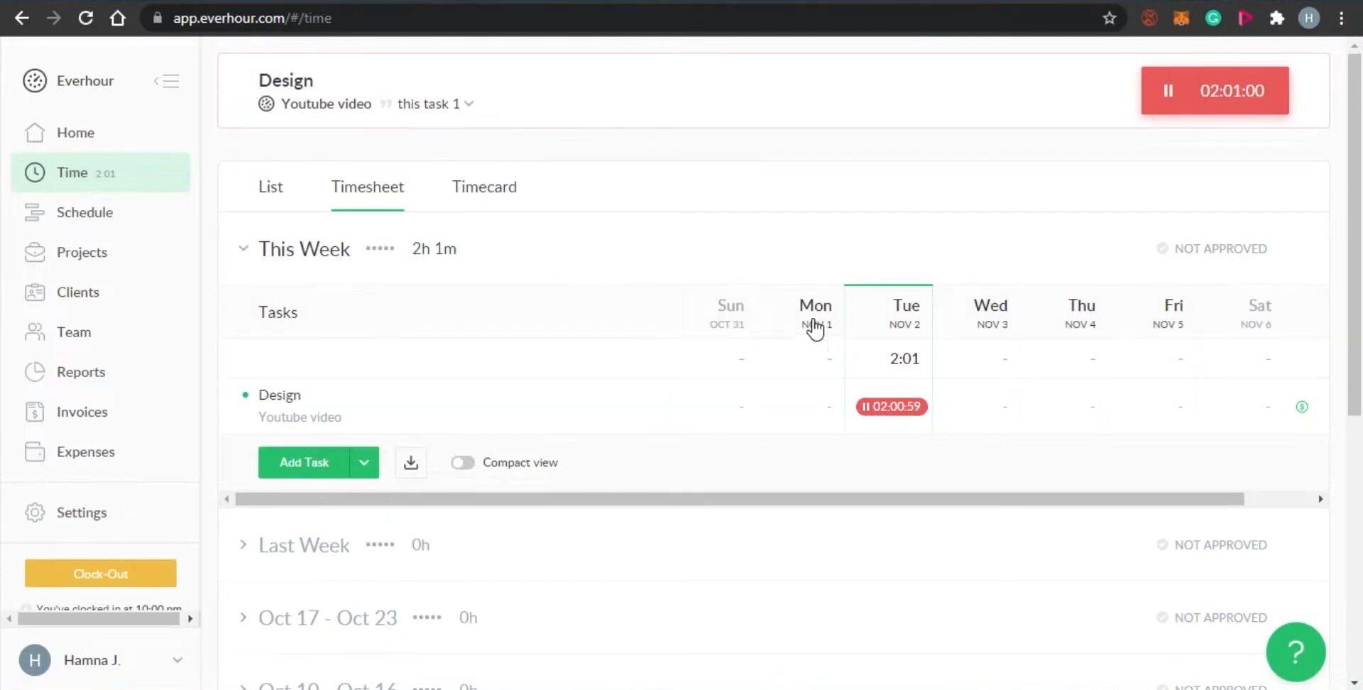Open the Clients section
Screen dimensions: 1363x690
point(78,292)
